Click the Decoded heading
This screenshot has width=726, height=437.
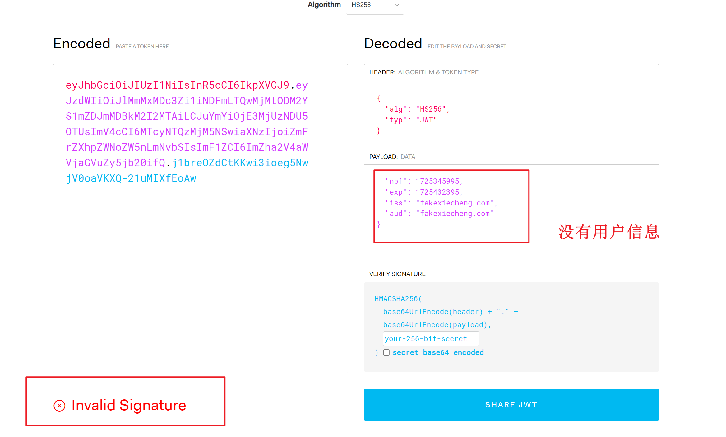tap(393, 43)
